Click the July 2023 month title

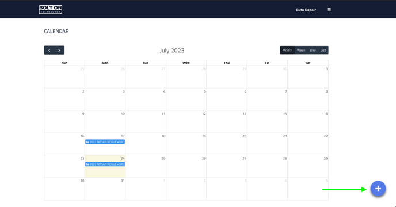(x=172, y=51)
